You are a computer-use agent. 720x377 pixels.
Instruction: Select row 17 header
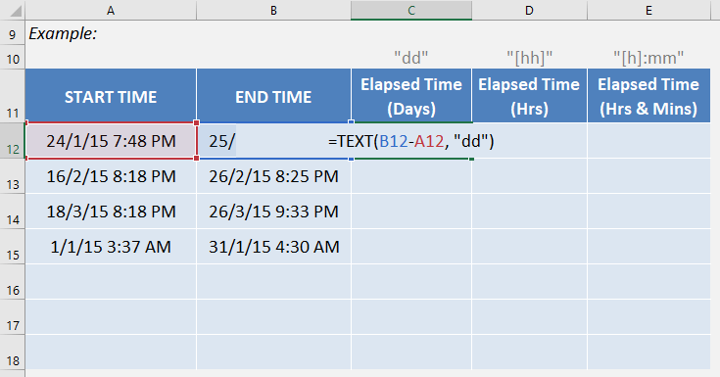tap(13, 317)
